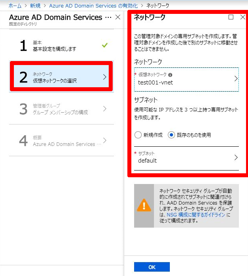Click the info icon beside 仮想ネットワーク
The width and height of the screenshot is (248, 276).
pos(170,75)
